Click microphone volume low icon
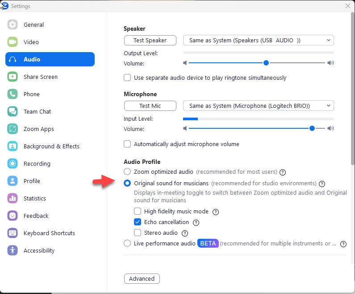The height and width of the screenshot is (294, 355). (x=185, y=128)
